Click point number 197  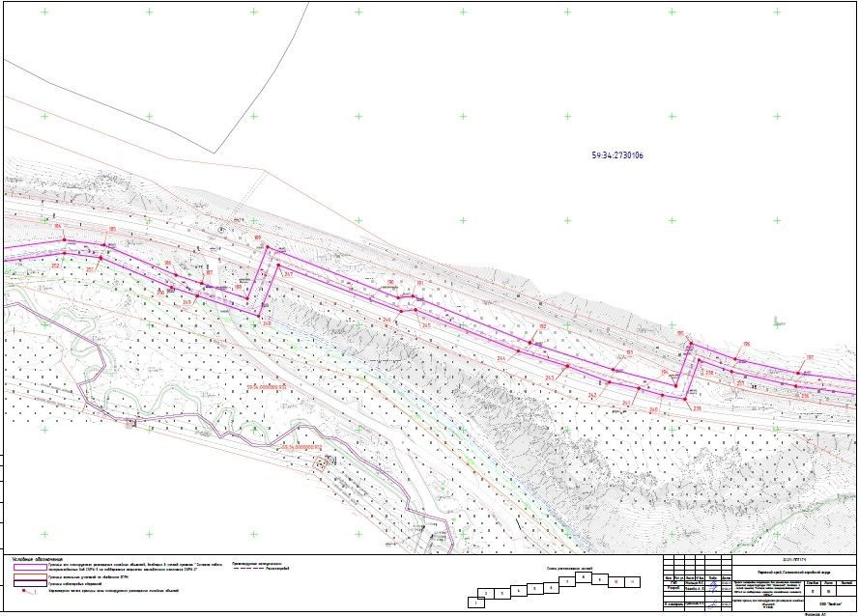[810, 357]
